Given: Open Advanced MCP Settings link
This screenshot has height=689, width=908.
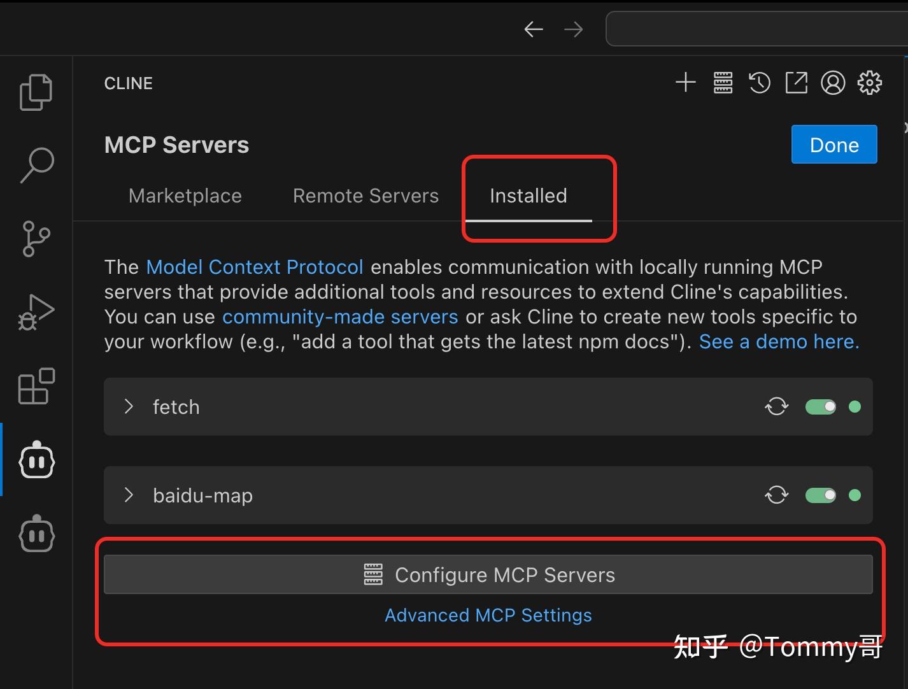Looking at the screenshot, I should 488,615.
